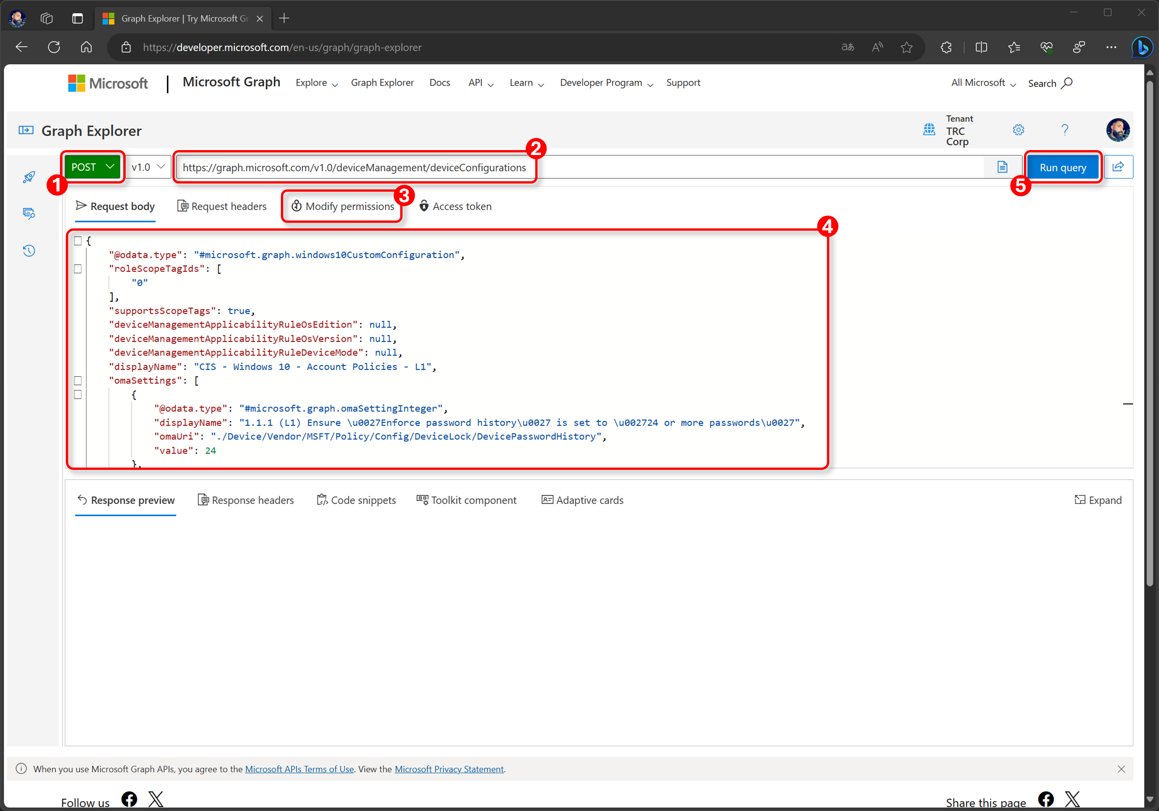
Task: Collapse the roleScopeTagIds array fold marker
Action: [78, 269]
